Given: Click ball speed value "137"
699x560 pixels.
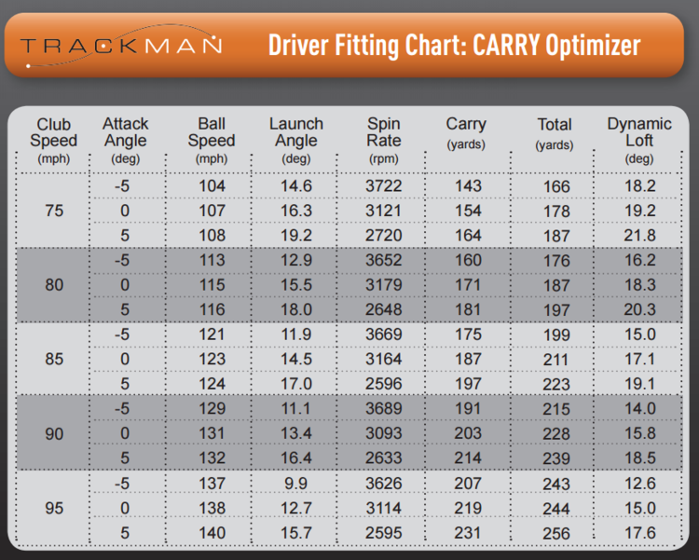Looking at the screenshot, I should (212, 484).
